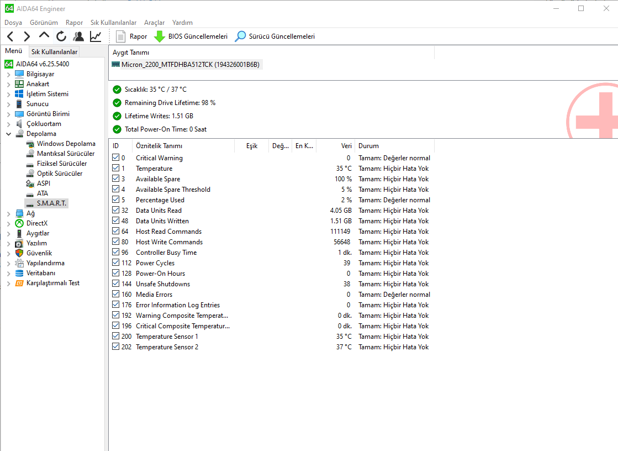Uncheck the Available Spare attribute with ID 3
This screenshot has width=618, height=451.
(x=115, y=179)
